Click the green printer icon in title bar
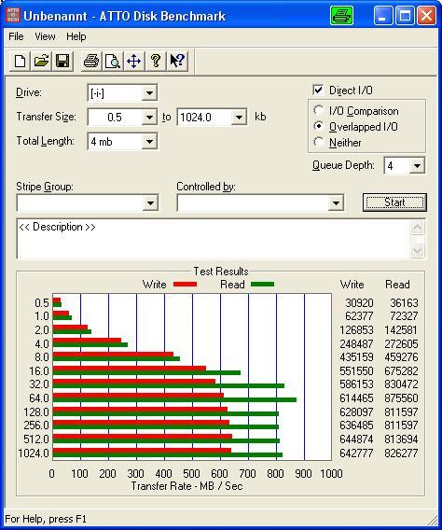 pyautogui.click(x=341, y=16)
